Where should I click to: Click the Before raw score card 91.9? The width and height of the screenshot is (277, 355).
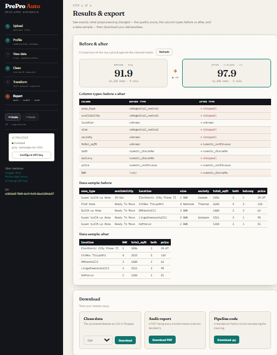point(123,73)
